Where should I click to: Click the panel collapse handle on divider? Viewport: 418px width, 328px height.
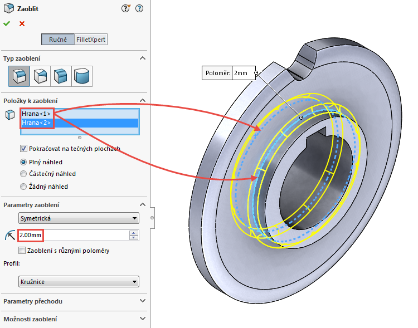152,218
